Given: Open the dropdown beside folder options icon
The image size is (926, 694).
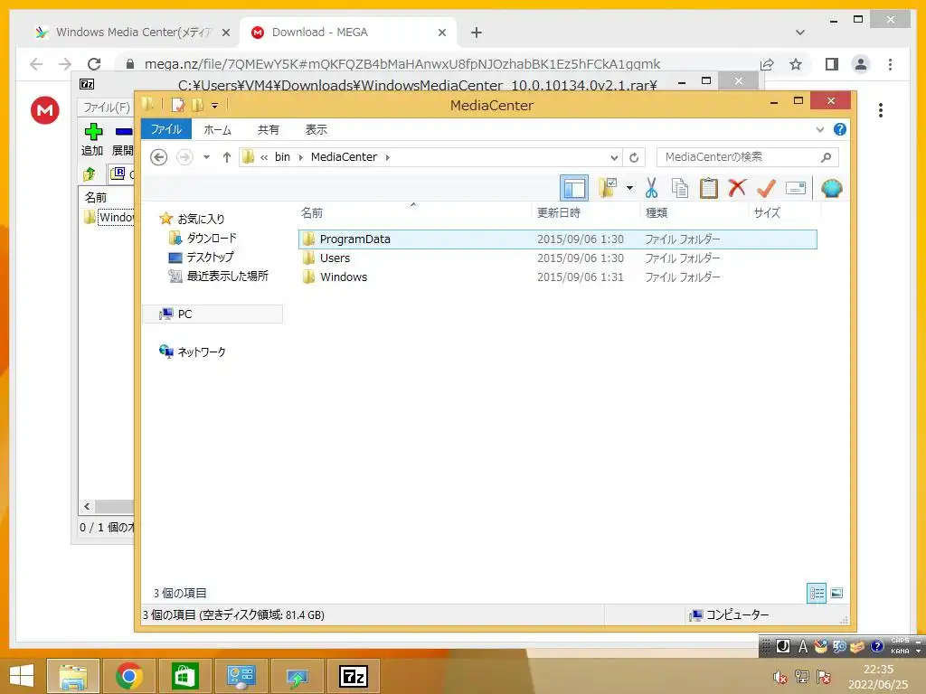Looking at the screenshot, I should [x=629, y=188].
